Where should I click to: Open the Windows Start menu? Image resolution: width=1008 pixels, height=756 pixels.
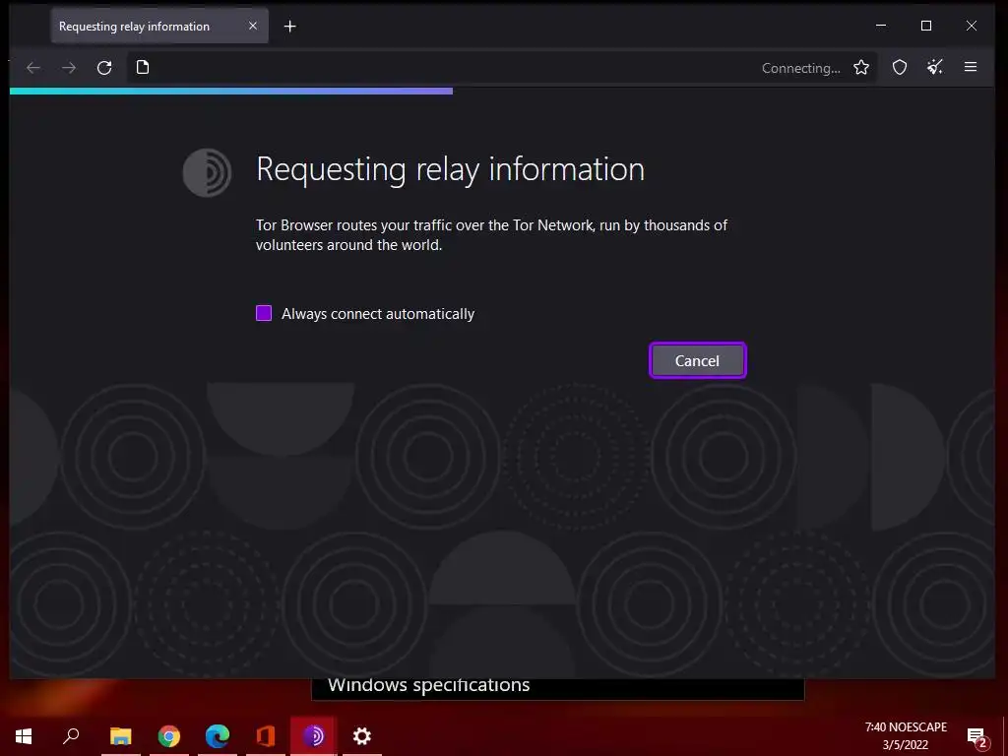coord(24,736)
